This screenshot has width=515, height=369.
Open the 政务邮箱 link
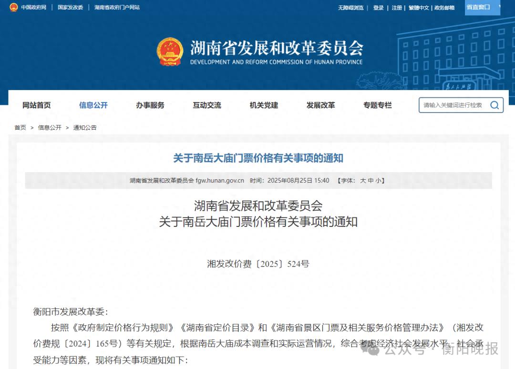tap(444, 8)
